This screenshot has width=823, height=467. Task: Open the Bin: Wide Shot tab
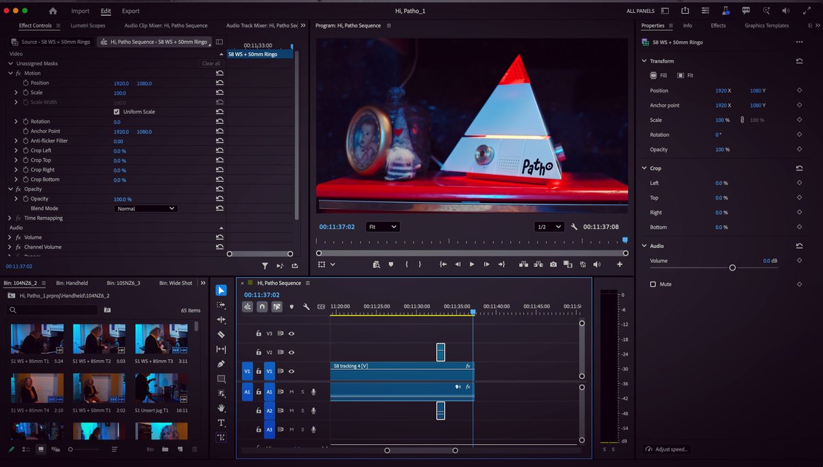coord(176,283)
